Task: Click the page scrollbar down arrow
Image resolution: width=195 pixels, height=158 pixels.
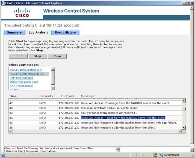Action: tap(192, 150)
